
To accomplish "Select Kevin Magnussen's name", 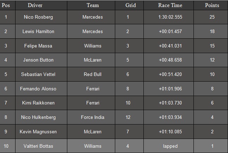I will coord(38,132).
